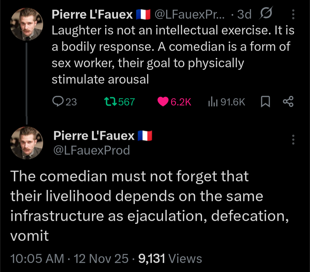
Task: Click the @LFauexProd handle in the lower tweet
Action: point(92,150)
